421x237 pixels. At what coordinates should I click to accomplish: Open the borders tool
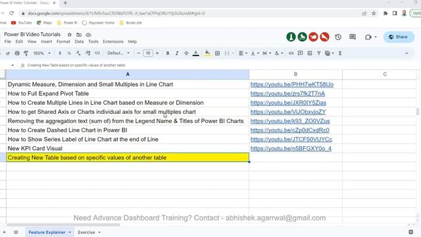[x=218, y=53]
